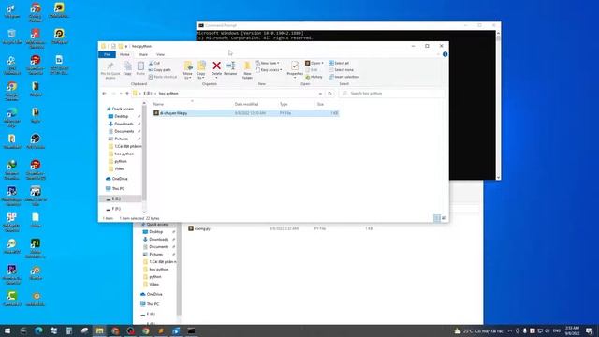Image resolution: width=599 pixels, height=337 pixels.
Task: Open Downloads in back Explorer window sidebar
Action: point(155,240)
